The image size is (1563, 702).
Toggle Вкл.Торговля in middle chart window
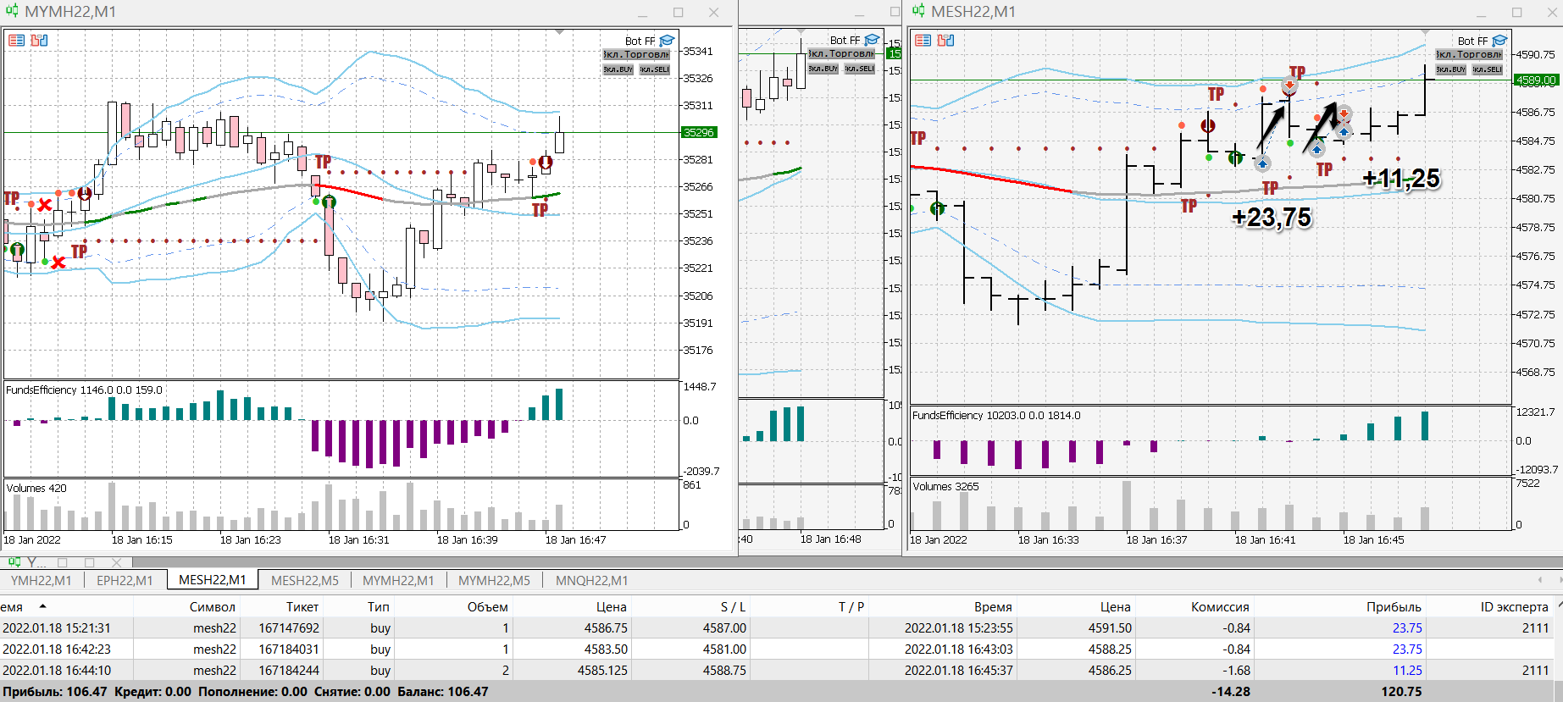[841, 53]
